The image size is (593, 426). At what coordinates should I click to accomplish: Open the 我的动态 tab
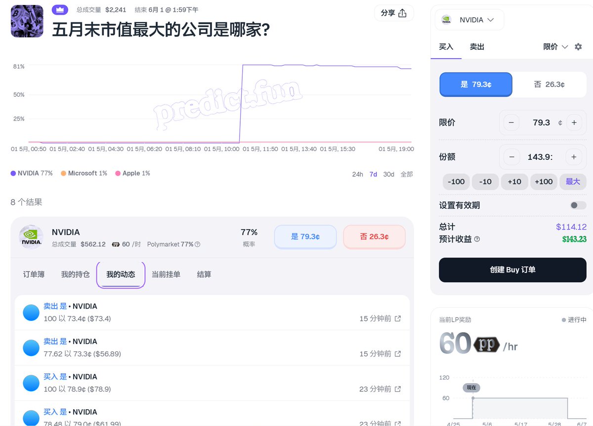121,274
